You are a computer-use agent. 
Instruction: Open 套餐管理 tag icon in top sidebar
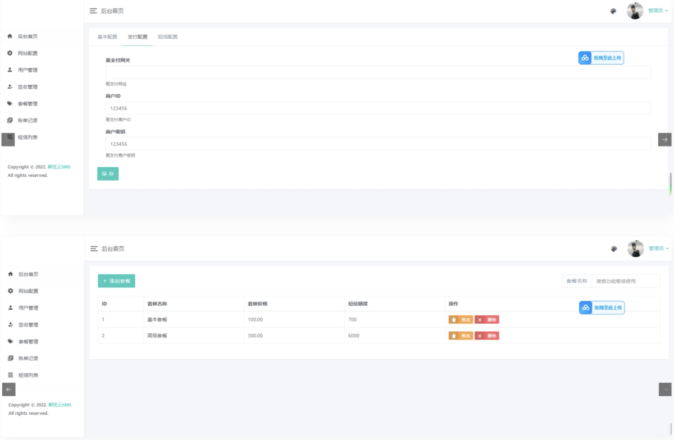pyautogui.click(x=10, y=103)
